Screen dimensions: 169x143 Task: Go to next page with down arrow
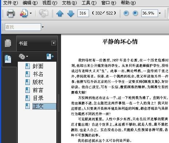coord(71,13)
